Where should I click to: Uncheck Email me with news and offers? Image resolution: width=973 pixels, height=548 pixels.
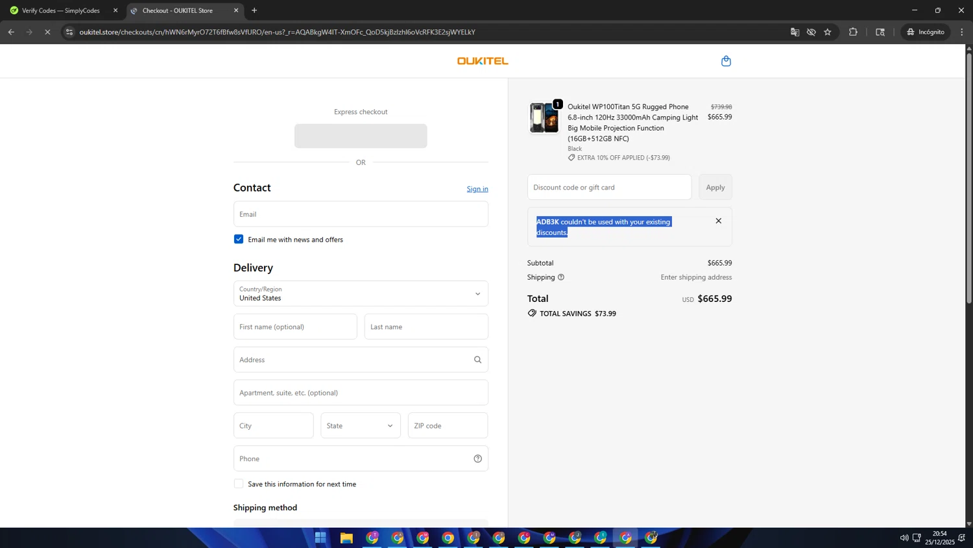pyautogui.click(x=239, y=239)
